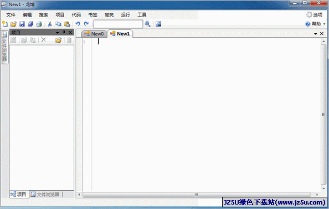Image resolution: width=329 pixels, height=209 pixels.
Task: Open the 高亮 menu
Action: (x=109, y=15)
